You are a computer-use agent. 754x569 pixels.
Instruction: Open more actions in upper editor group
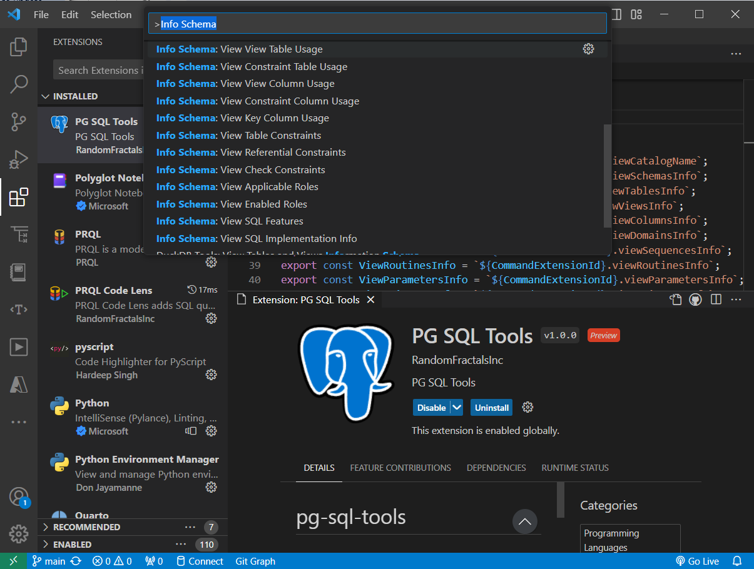736,54
